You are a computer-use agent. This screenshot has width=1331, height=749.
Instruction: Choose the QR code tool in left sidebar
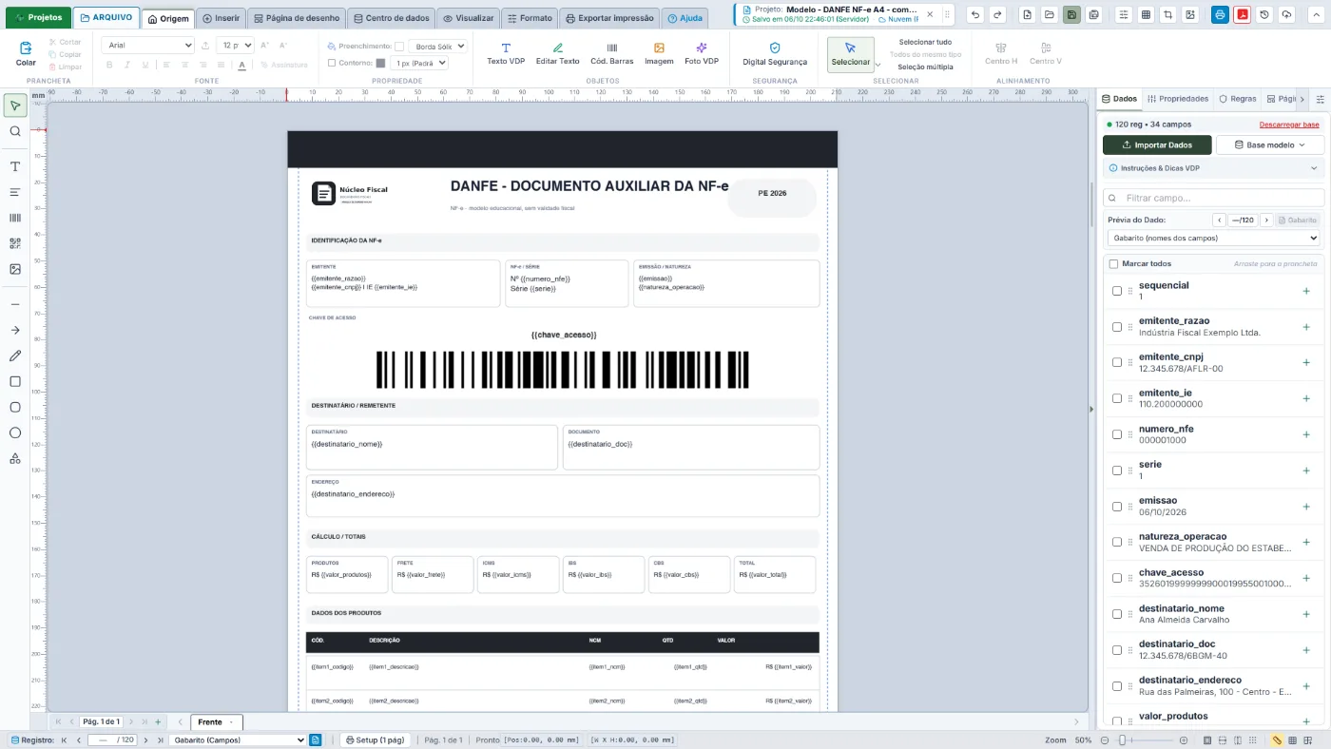tap(15, 243)
